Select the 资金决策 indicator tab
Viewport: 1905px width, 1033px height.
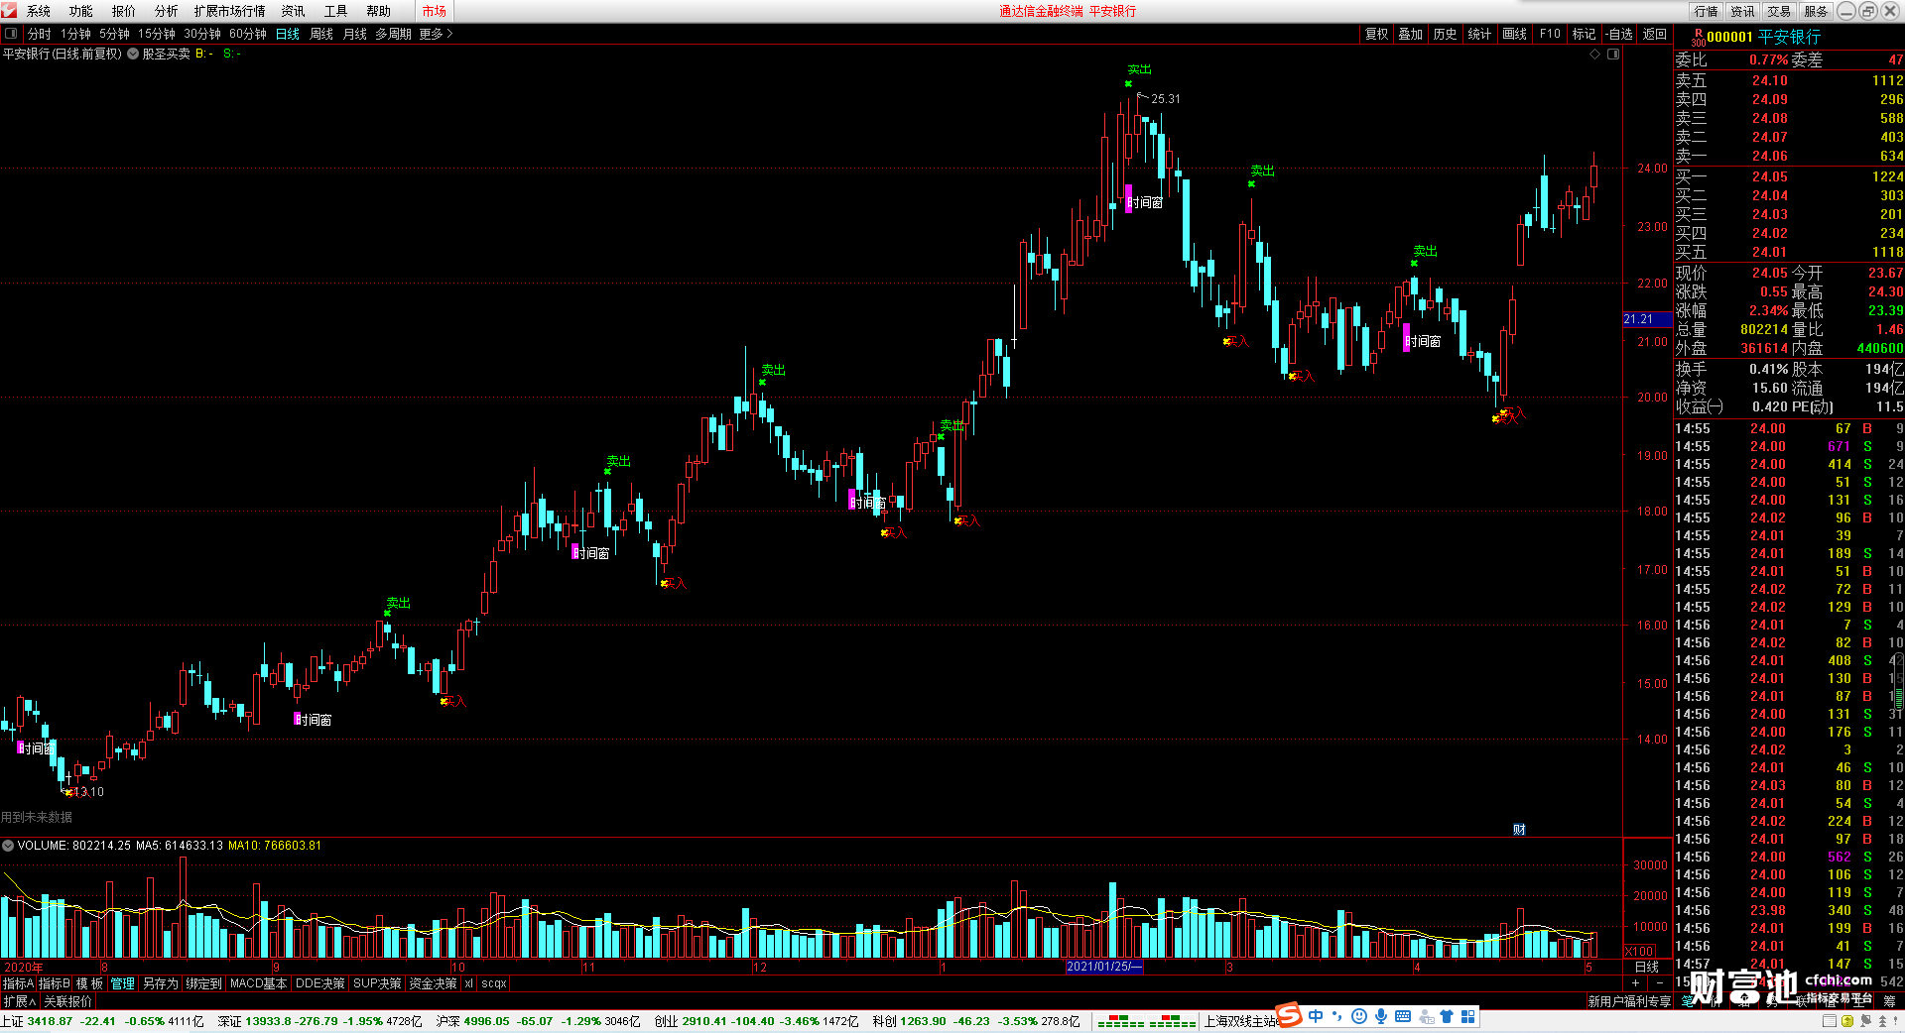click(433, 983)
